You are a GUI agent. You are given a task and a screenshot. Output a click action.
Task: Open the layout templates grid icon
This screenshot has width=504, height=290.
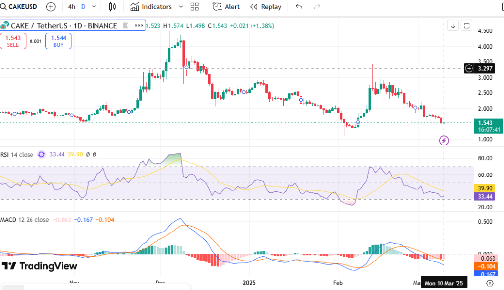point(195,7)
